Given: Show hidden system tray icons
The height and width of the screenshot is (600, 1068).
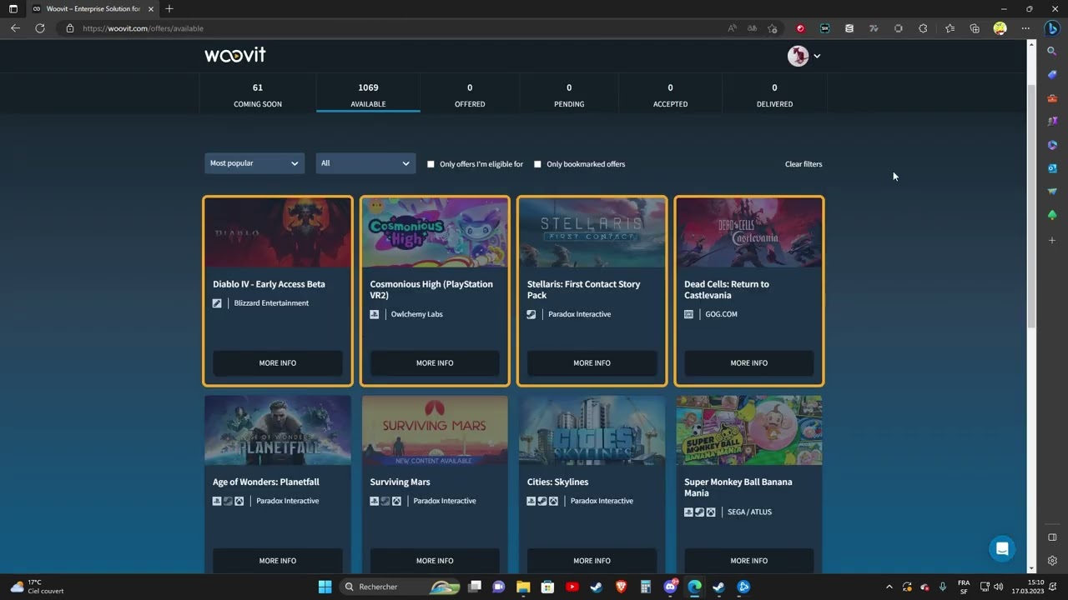Looking at the screenshot, I should (889, 587).
